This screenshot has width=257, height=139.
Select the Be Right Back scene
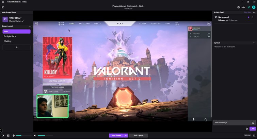coord(10,36)
